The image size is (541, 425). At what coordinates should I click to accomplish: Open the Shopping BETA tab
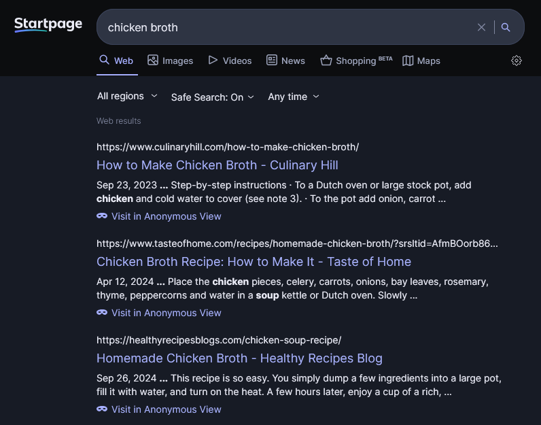[356, 61]
